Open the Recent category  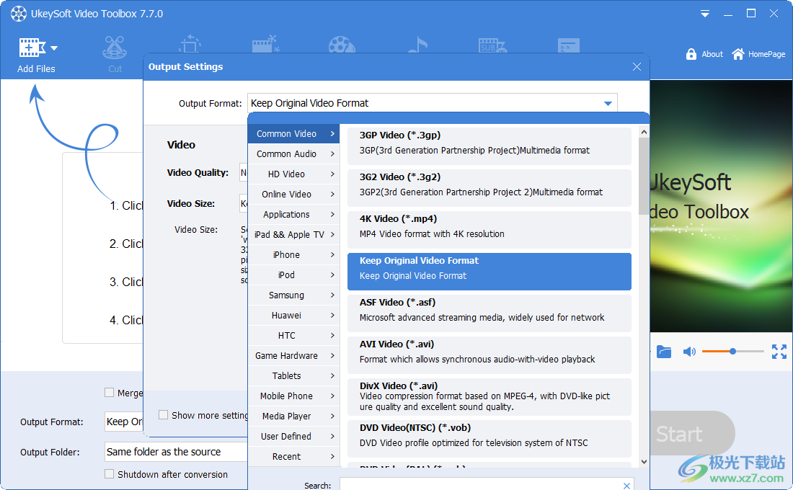tap(294, 457)
